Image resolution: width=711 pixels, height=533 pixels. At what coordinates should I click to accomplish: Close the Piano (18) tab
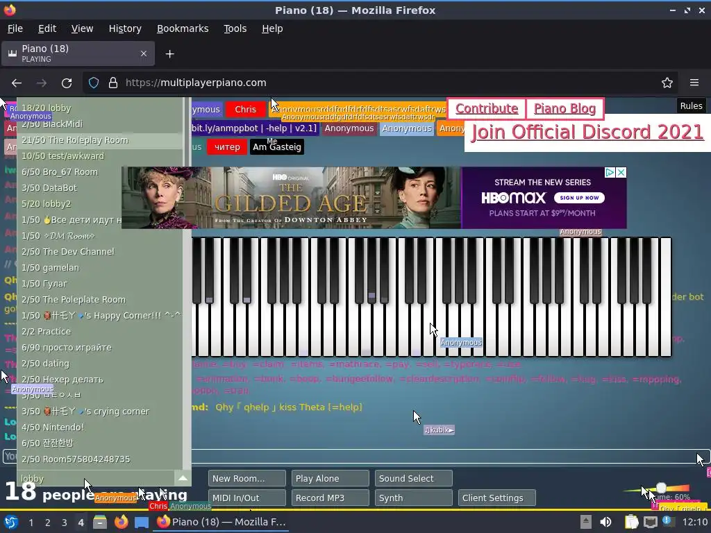[x=143, y=53]
